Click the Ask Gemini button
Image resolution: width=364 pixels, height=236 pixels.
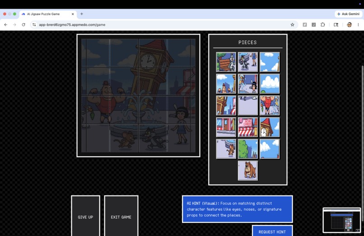(x=348, y=14)
